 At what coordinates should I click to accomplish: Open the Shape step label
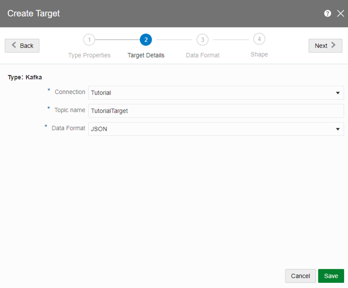(x=259, y=55)
